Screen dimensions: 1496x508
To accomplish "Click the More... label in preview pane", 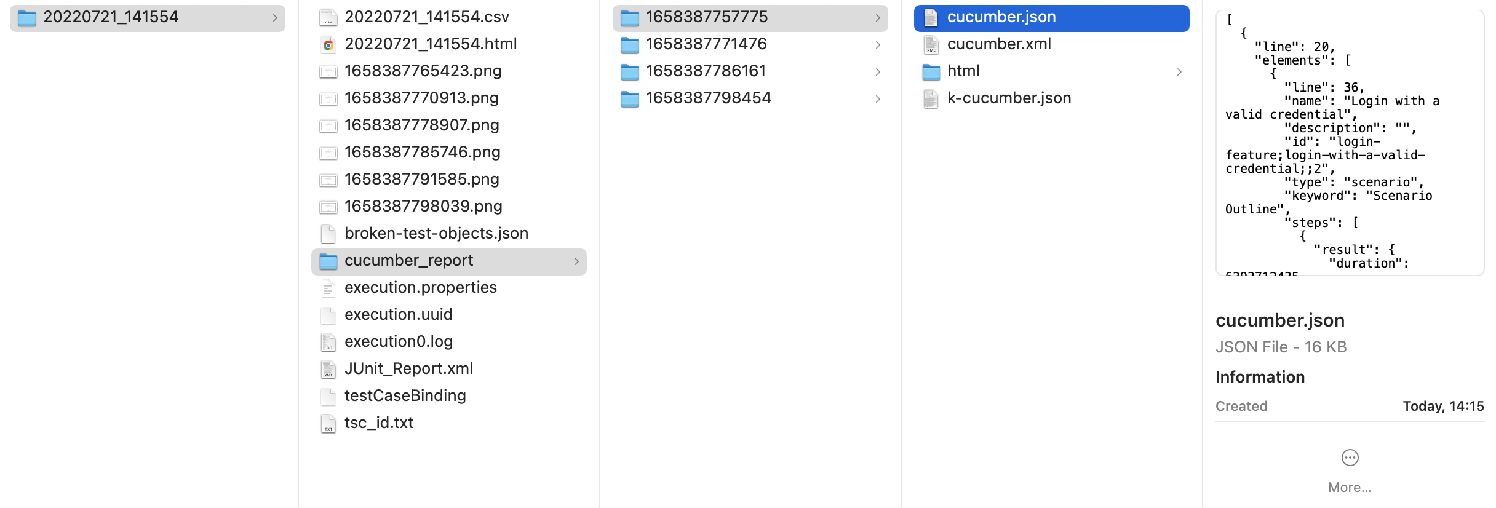I will 1350,488.
